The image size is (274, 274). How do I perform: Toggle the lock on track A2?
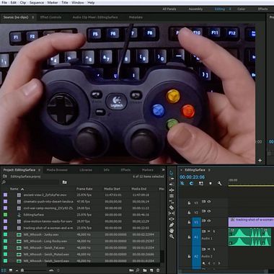(x=189, y=256)
